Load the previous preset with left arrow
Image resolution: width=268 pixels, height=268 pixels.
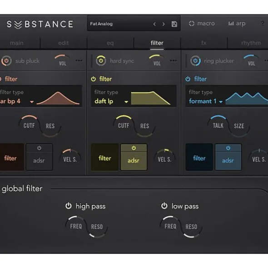click(x=154, y=24)
